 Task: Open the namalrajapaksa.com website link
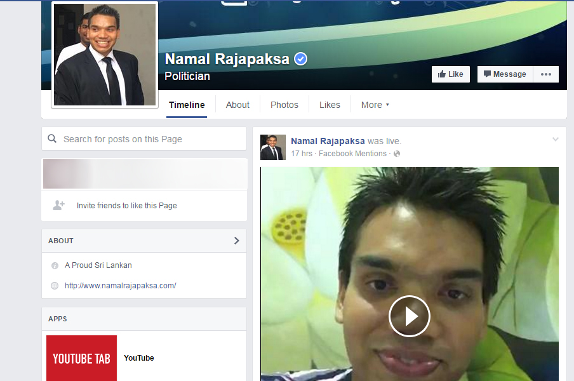click(x=120, y=286)
